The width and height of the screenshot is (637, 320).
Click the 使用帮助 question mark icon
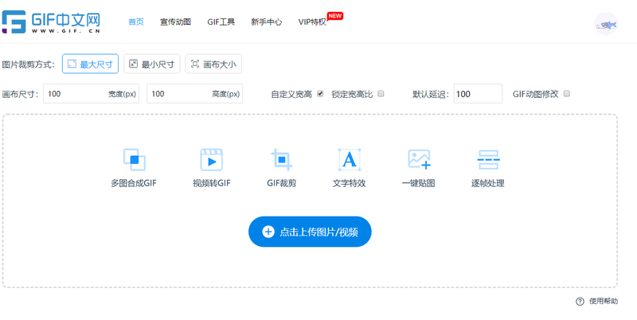click(580, 302)
